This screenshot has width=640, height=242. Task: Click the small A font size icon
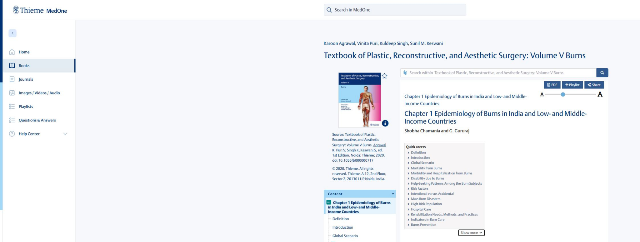(542, 95)
